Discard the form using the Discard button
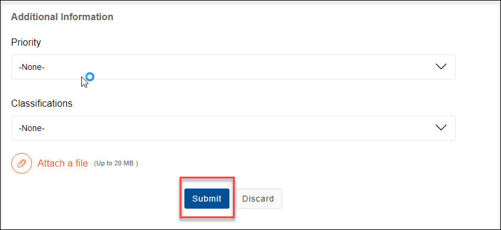The height and width of the screenshot is (230, 501). [x=258, y=199]
